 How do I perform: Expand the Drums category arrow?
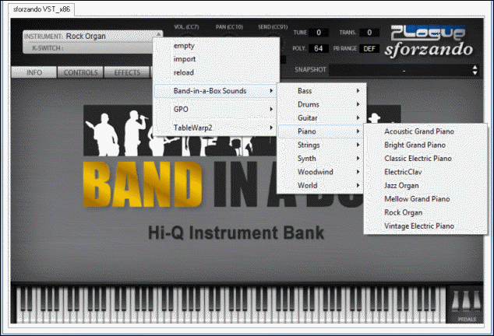[358, 104]
